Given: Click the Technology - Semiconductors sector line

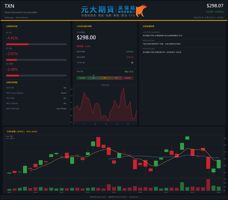Looking at the screenshot, I should (x=16, y=17).
